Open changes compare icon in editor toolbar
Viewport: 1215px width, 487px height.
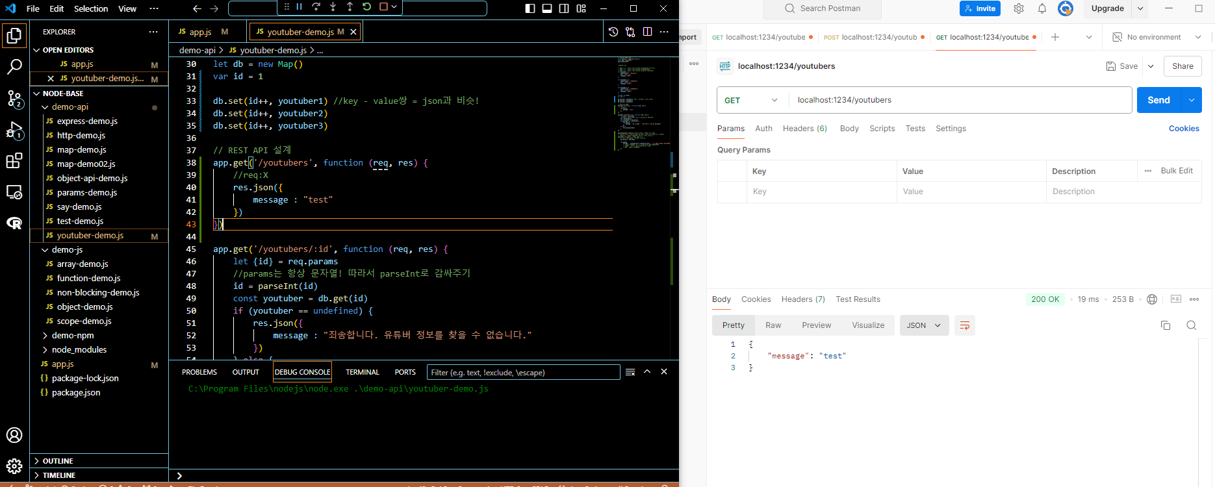tap(630, 32)
